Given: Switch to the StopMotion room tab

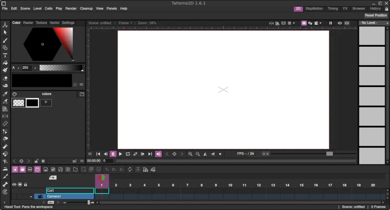Looking at the screenshot, I should click(314, 8).
